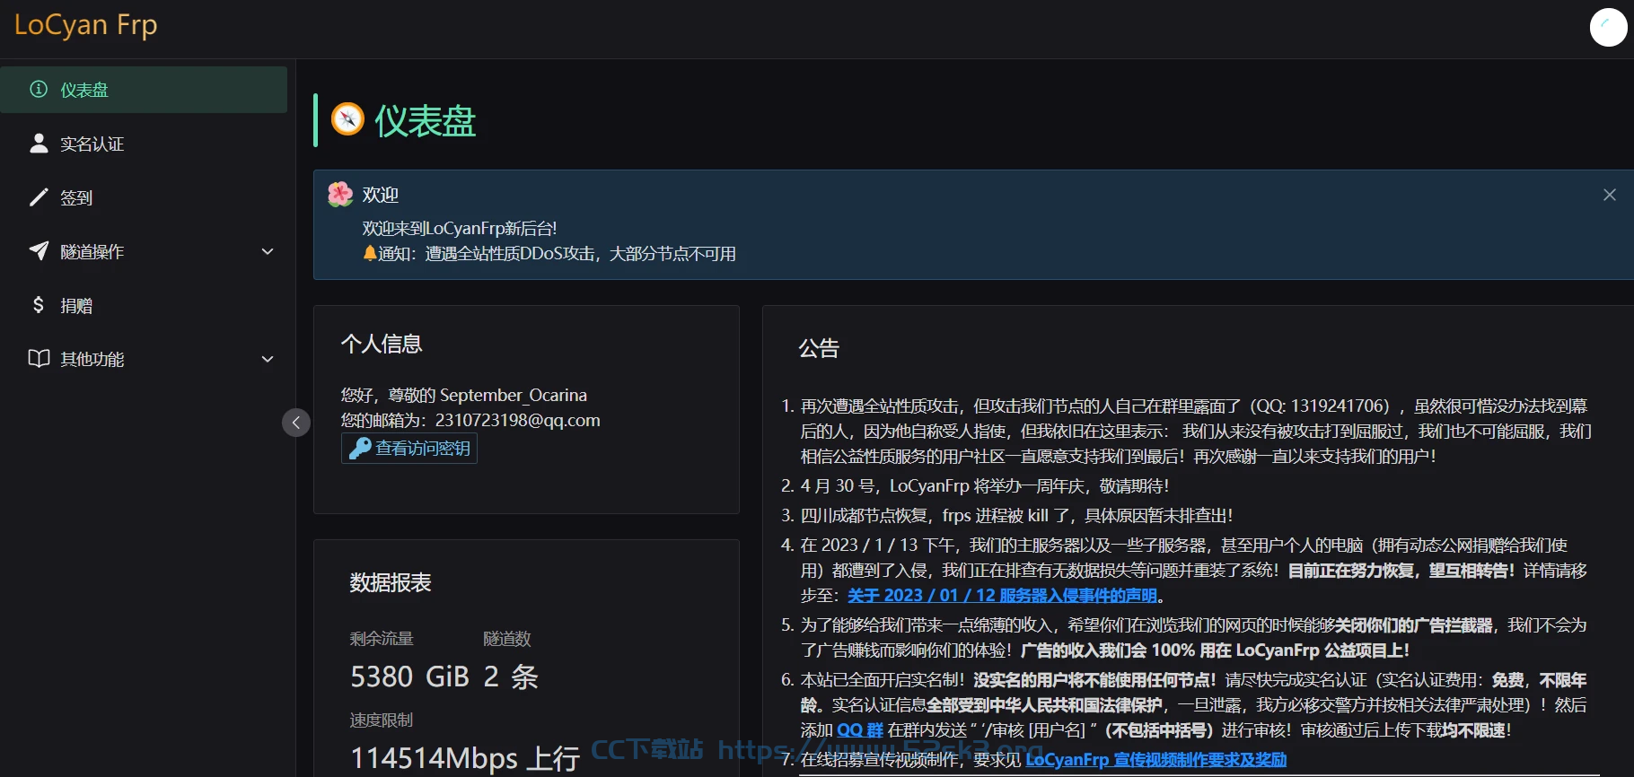Screen dimensions: 1634x777
Task: Open the QQ 群 link in the announcement
Action: (x=860, y=730)
